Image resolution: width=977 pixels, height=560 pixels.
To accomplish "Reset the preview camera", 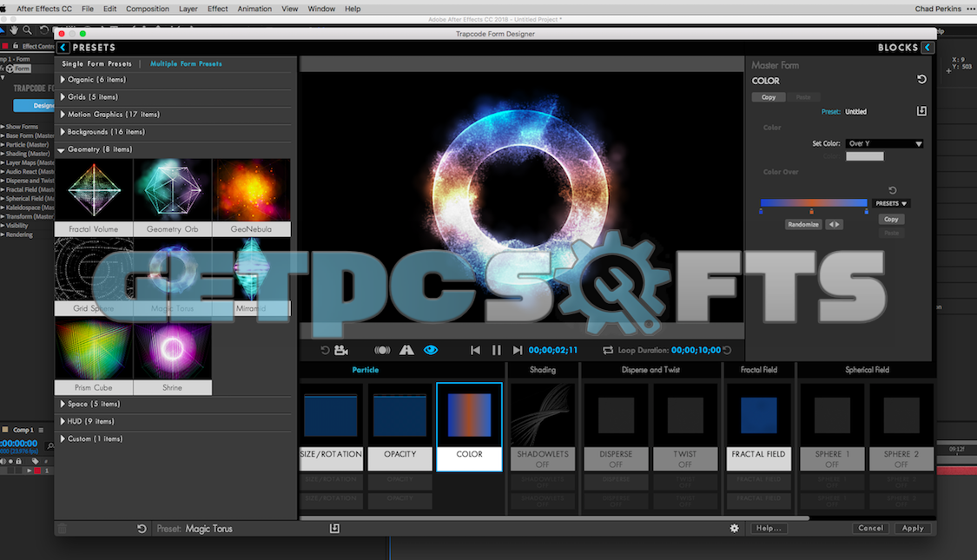I will click(325, 350).
